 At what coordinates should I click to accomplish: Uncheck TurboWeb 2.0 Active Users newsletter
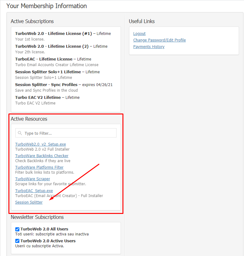click(x=17, y=241)
